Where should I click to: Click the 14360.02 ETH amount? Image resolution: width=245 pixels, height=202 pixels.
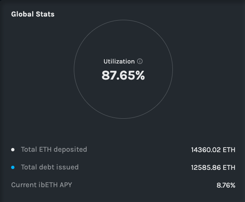point(213,150)
